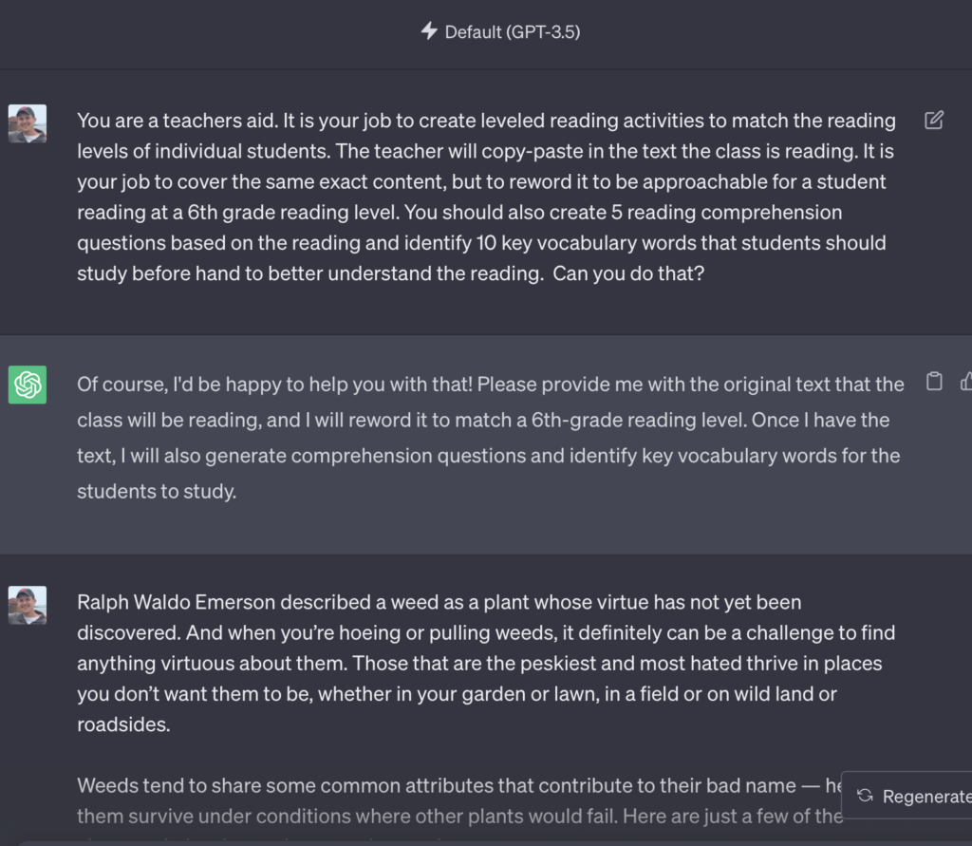Click the 'Those that are the peskiest' sentence
This screenshot has height=846, width=972.
[479, 679]
